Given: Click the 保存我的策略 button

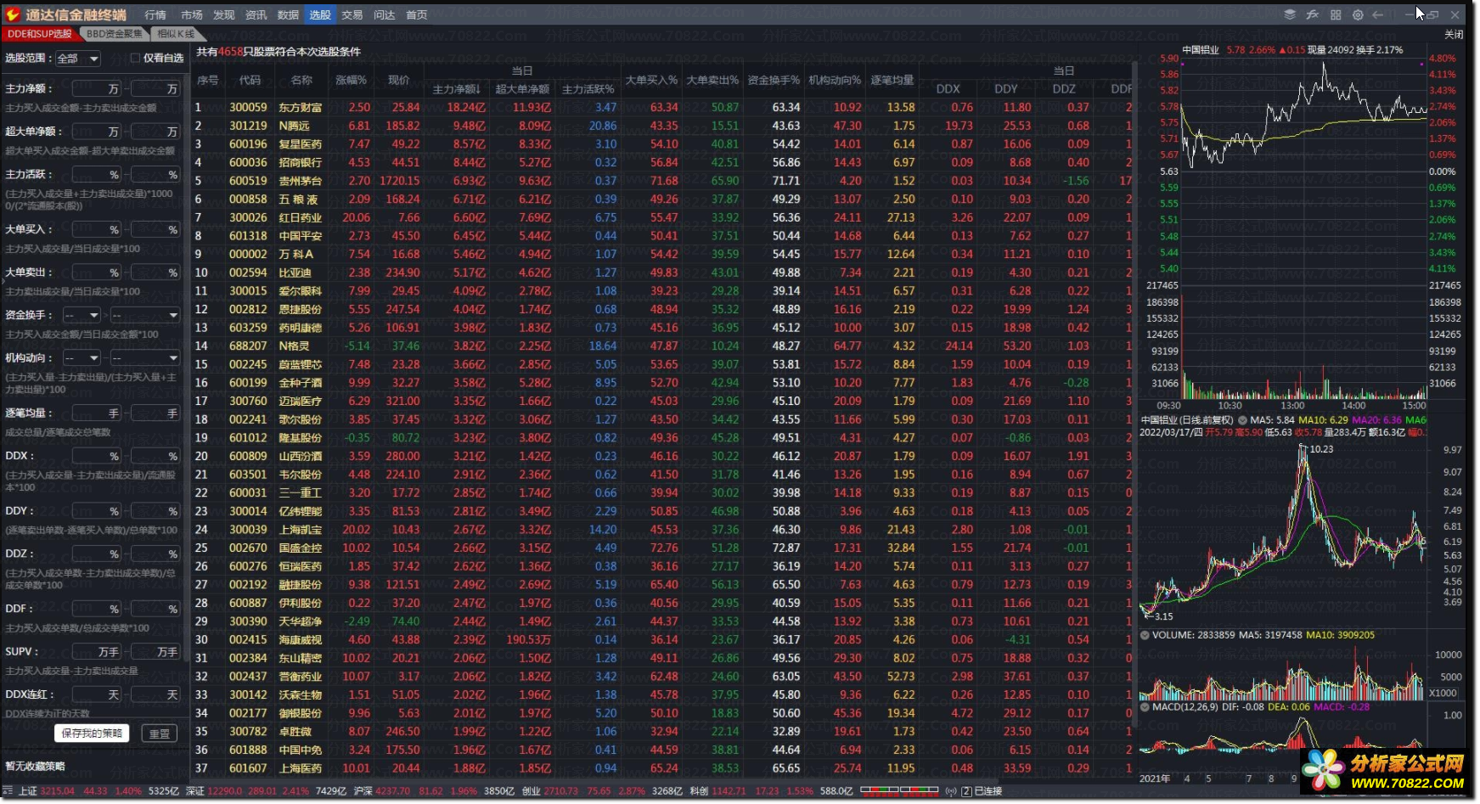Looking at the screenshot, I should (92, 733).
